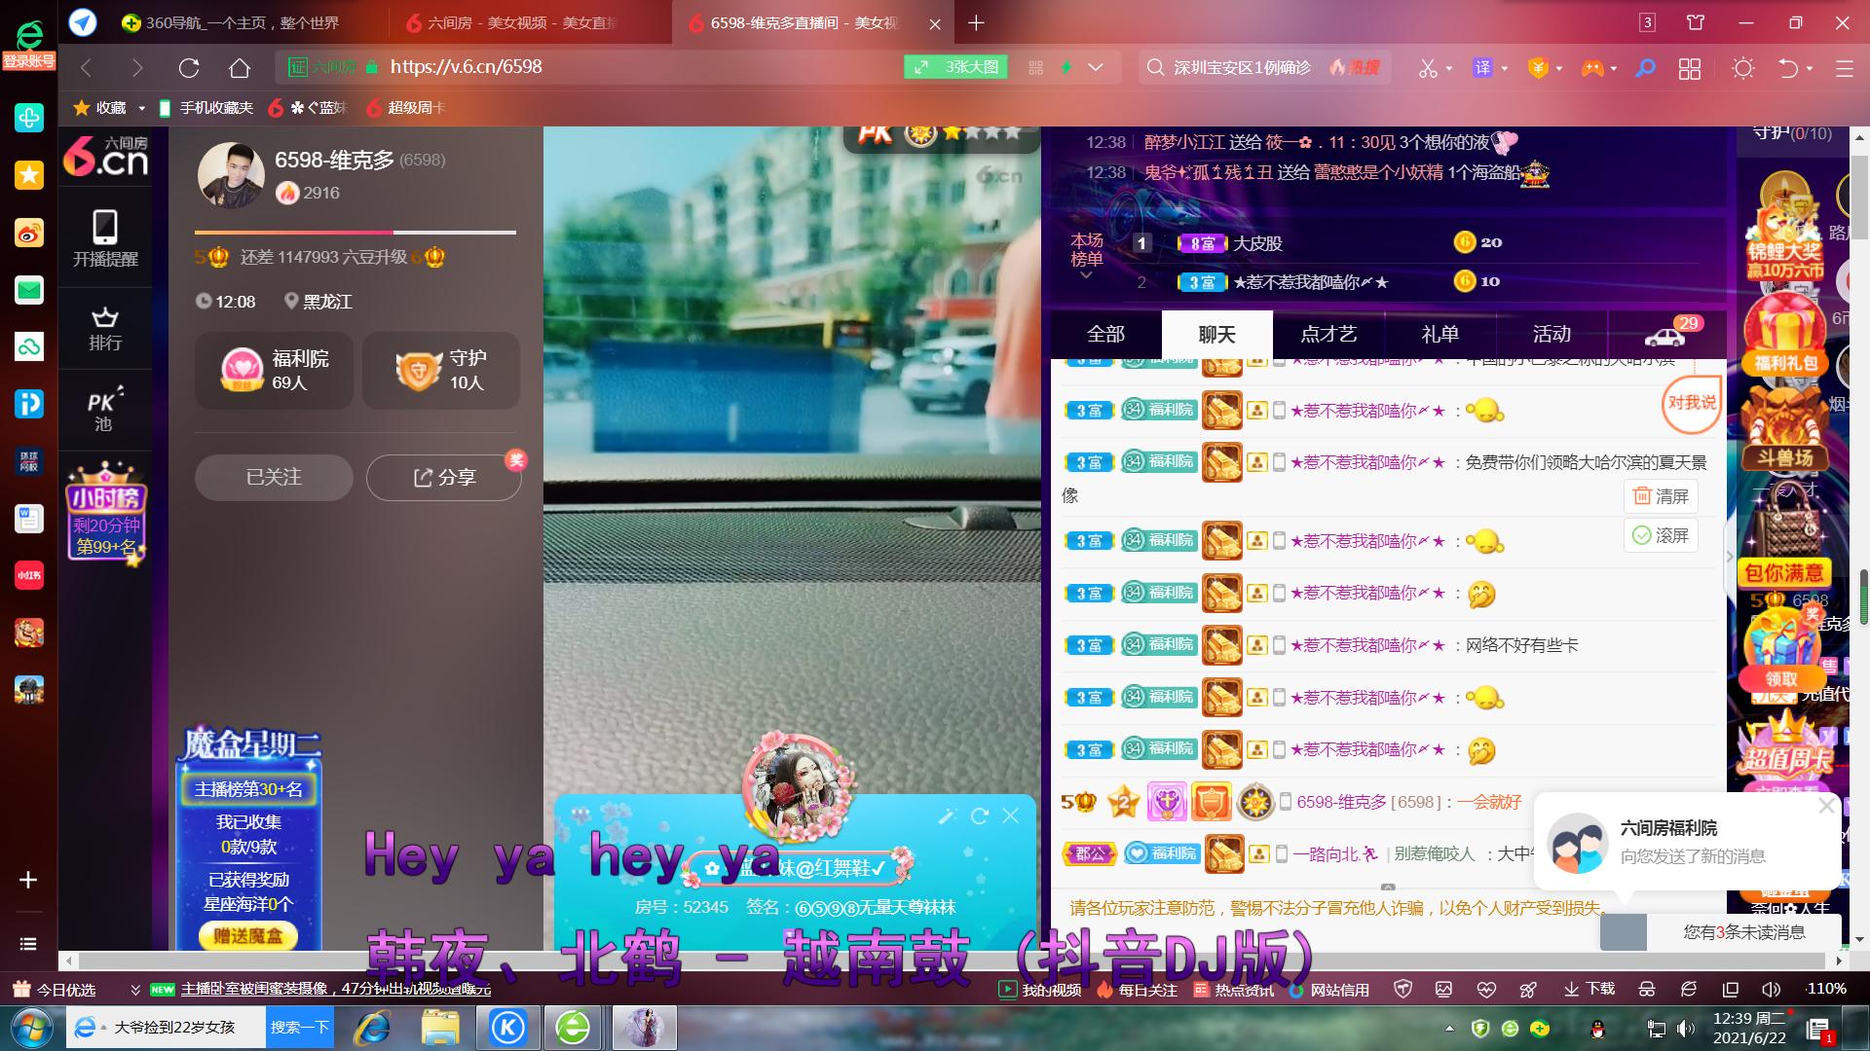Click the browser back arrow

[86, 67]
